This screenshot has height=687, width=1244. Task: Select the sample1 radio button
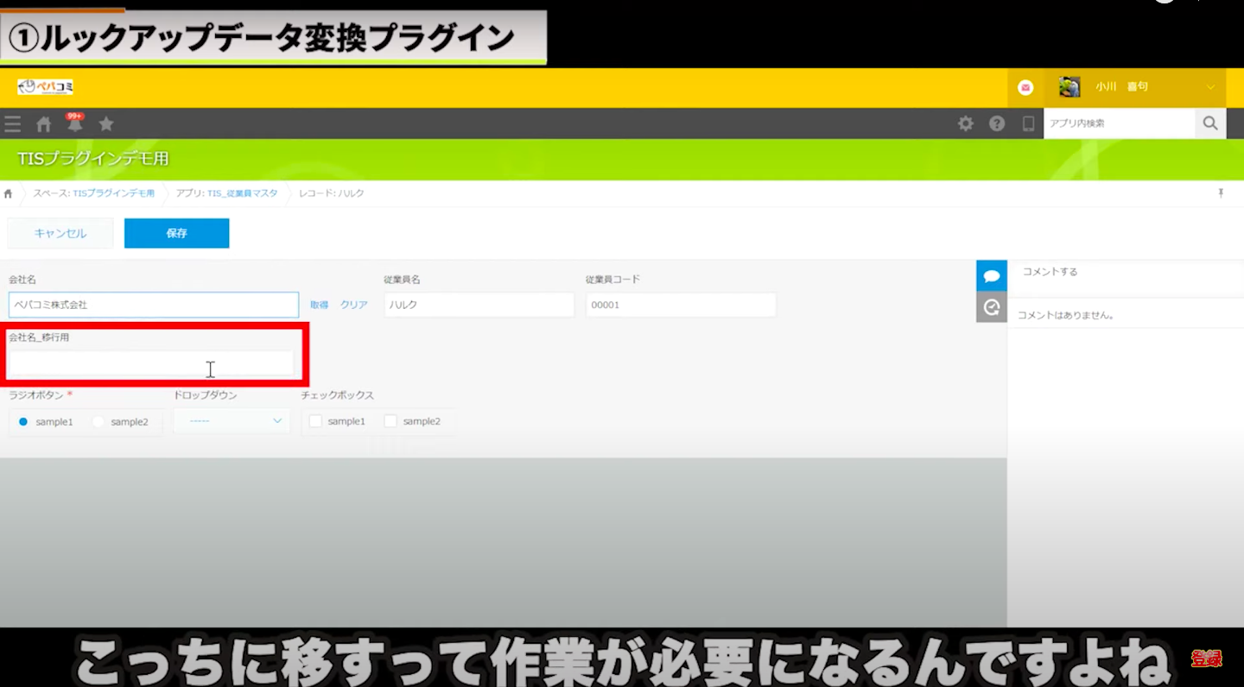click(x=23, y=422)
